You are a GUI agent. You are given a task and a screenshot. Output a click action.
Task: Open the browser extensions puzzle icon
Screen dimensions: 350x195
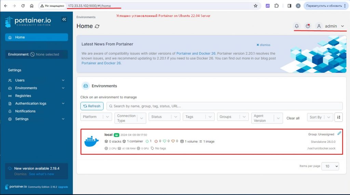[277, 6]
